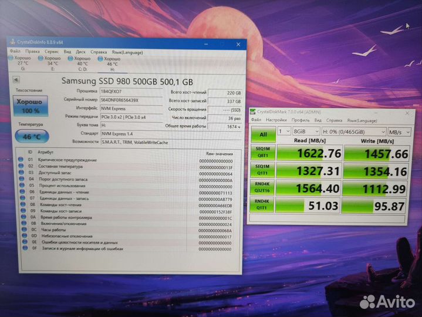Click the PCIe 3.0 x2 transfer mode field
This screenshot has height=317, width=422.
pyautogui.click(x=131, y=117)
